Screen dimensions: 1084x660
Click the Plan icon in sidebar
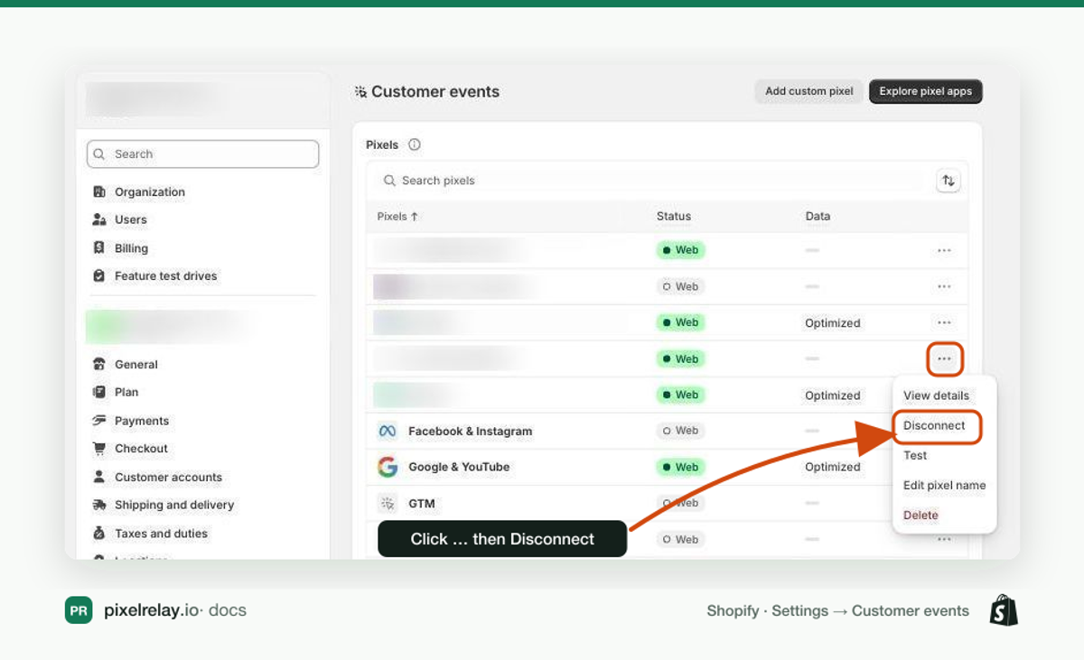point(99,392)
